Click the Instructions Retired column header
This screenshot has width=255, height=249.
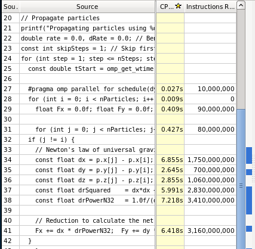[210, 7]
